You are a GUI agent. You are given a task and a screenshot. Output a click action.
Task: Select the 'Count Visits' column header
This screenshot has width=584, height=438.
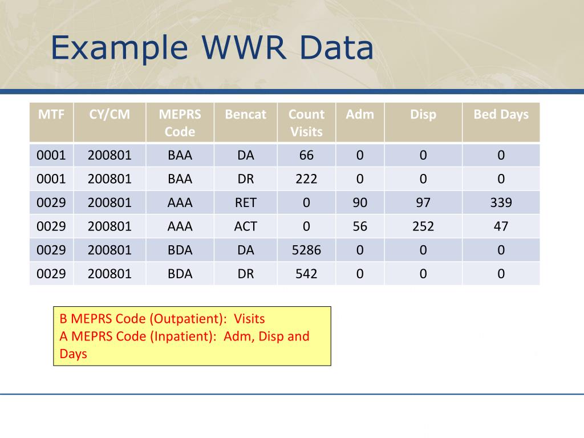tap(306, 123)
